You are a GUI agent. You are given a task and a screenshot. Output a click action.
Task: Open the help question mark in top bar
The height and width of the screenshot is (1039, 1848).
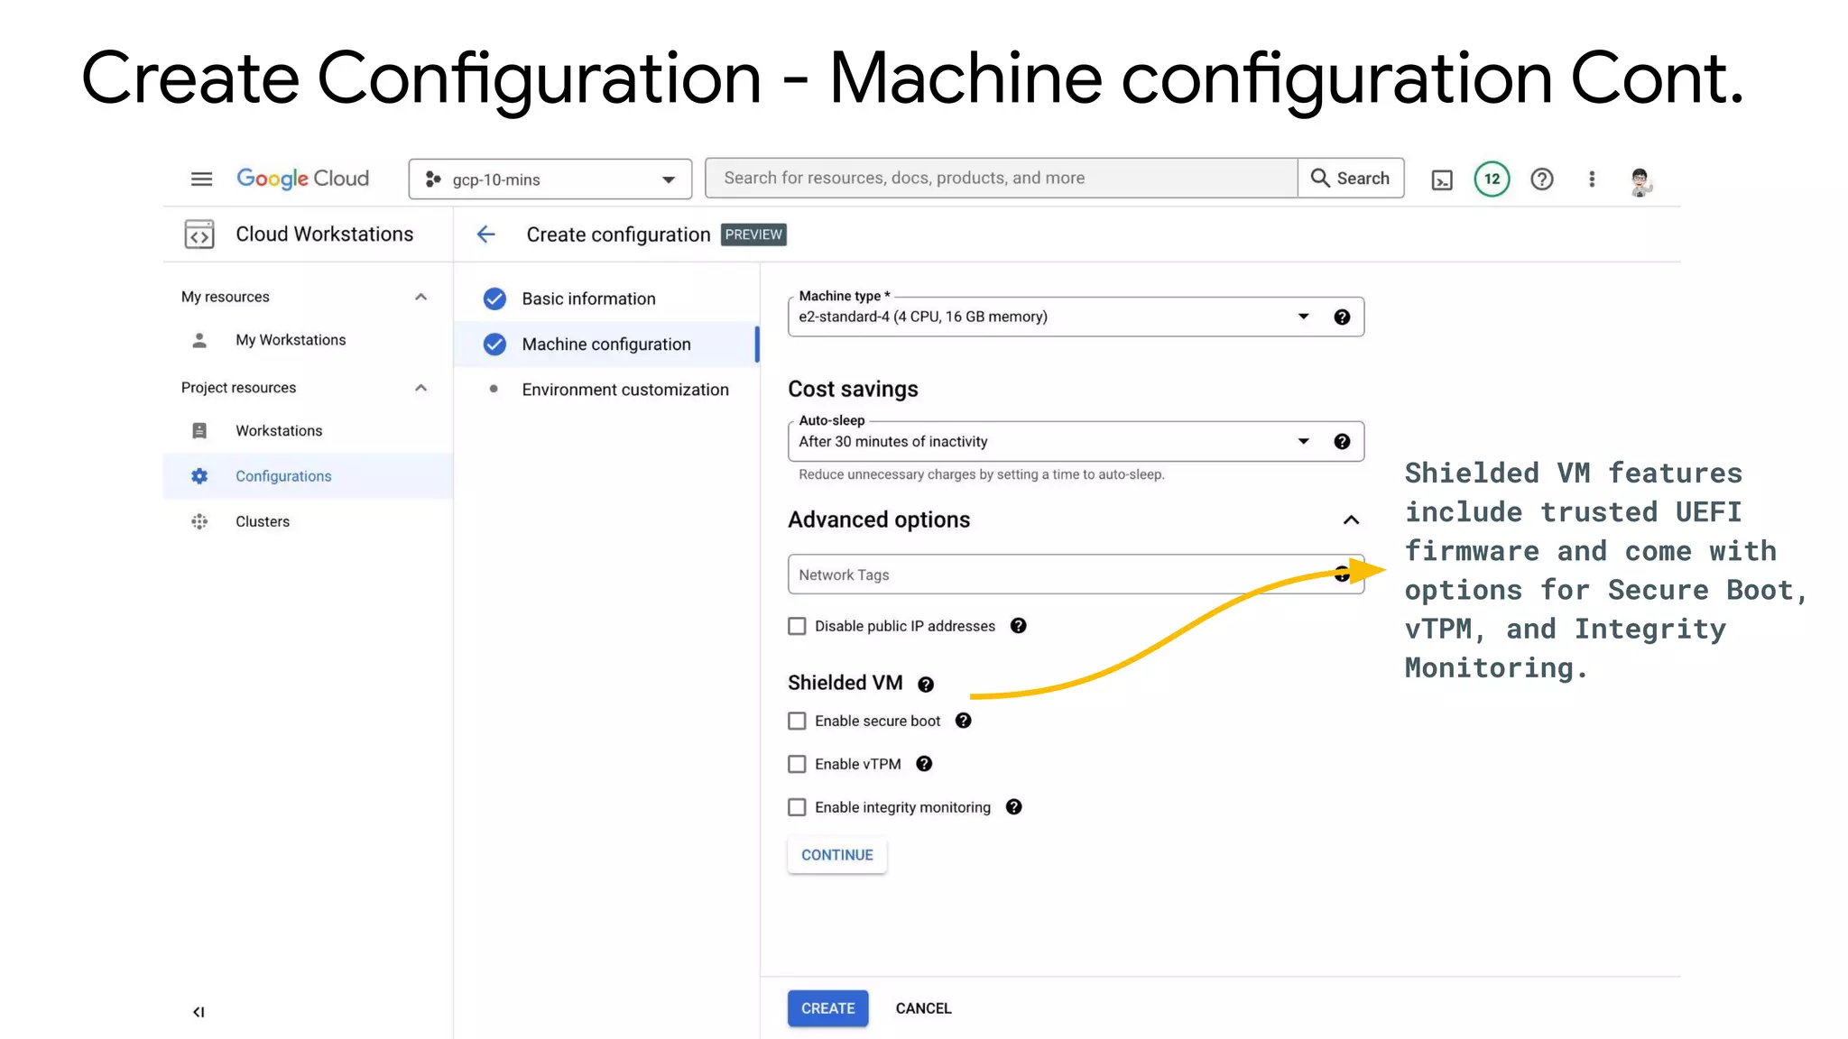click(x=1542, y=179)
